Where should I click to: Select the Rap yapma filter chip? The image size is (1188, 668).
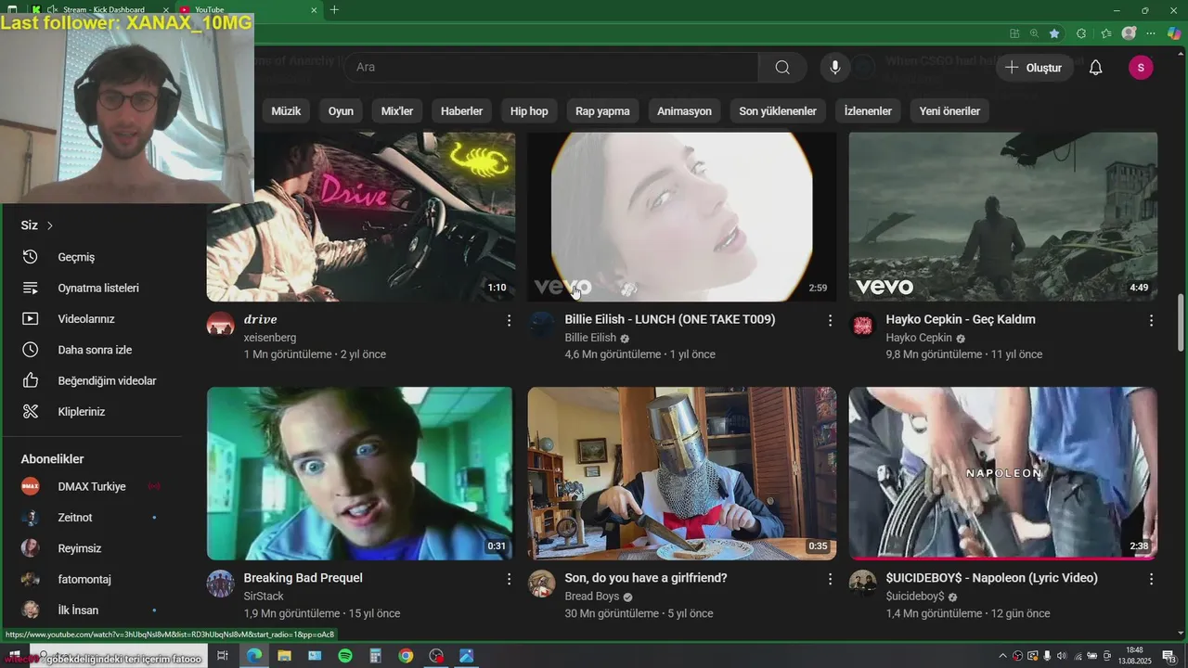coord(602,111)
